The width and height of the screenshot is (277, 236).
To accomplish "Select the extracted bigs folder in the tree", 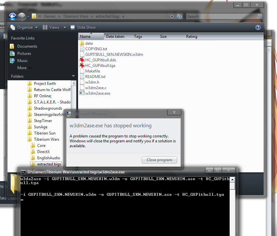I will tap(46, 164).
